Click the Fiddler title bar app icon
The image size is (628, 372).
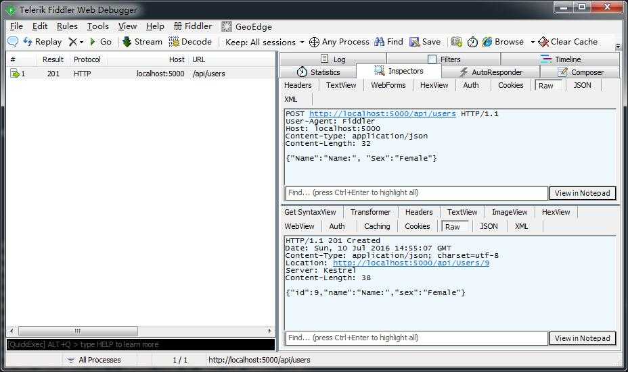point(10,10)
